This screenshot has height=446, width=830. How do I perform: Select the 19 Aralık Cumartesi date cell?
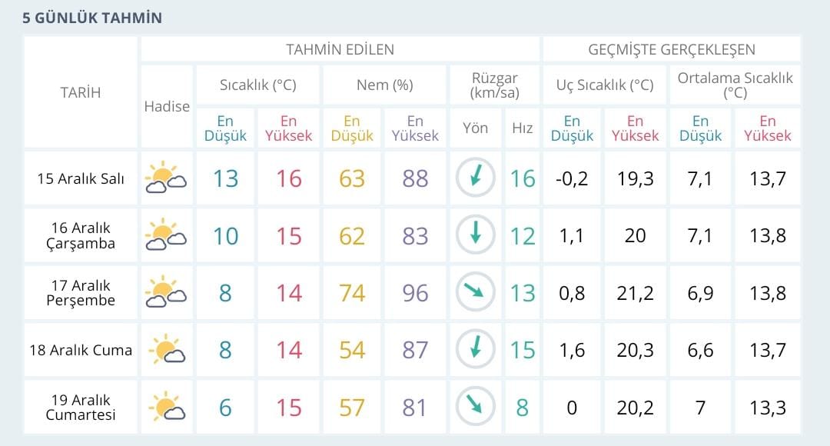(x=81, y=407)
